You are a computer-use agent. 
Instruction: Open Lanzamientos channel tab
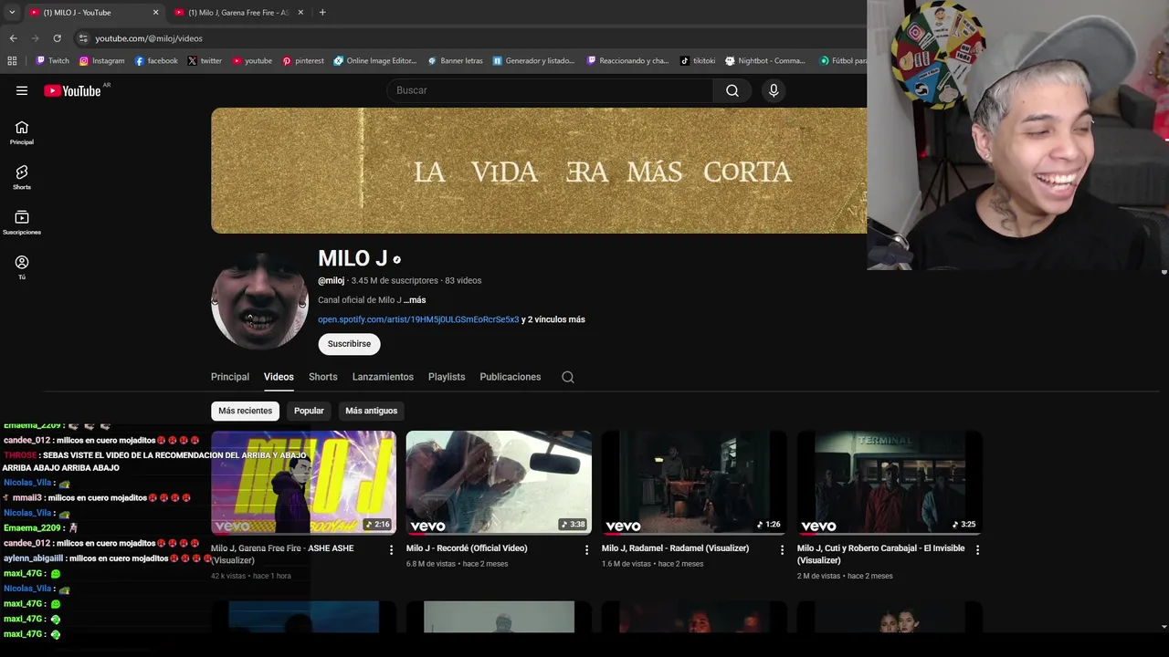click(383, 377)
